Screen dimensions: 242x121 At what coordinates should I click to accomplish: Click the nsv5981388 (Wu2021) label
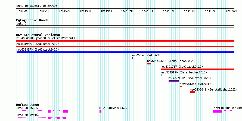pos(195,84)
